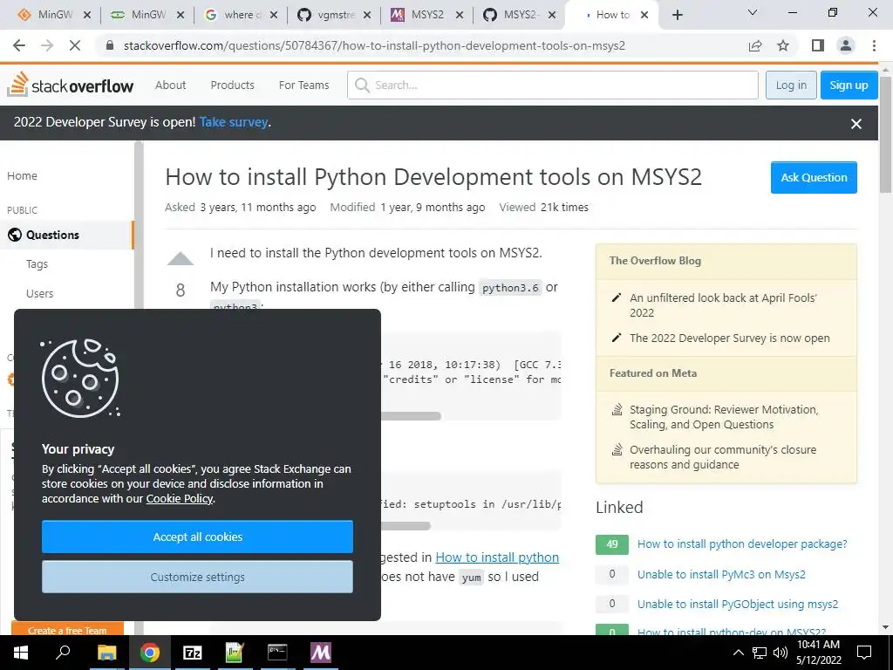This screenshot has width=893, height=670.
Task: Click Customize settings for cookies
Action: point(197,577)
